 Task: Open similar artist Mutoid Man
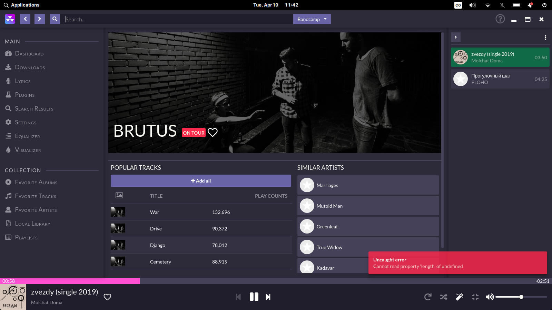tap(368, 206)
